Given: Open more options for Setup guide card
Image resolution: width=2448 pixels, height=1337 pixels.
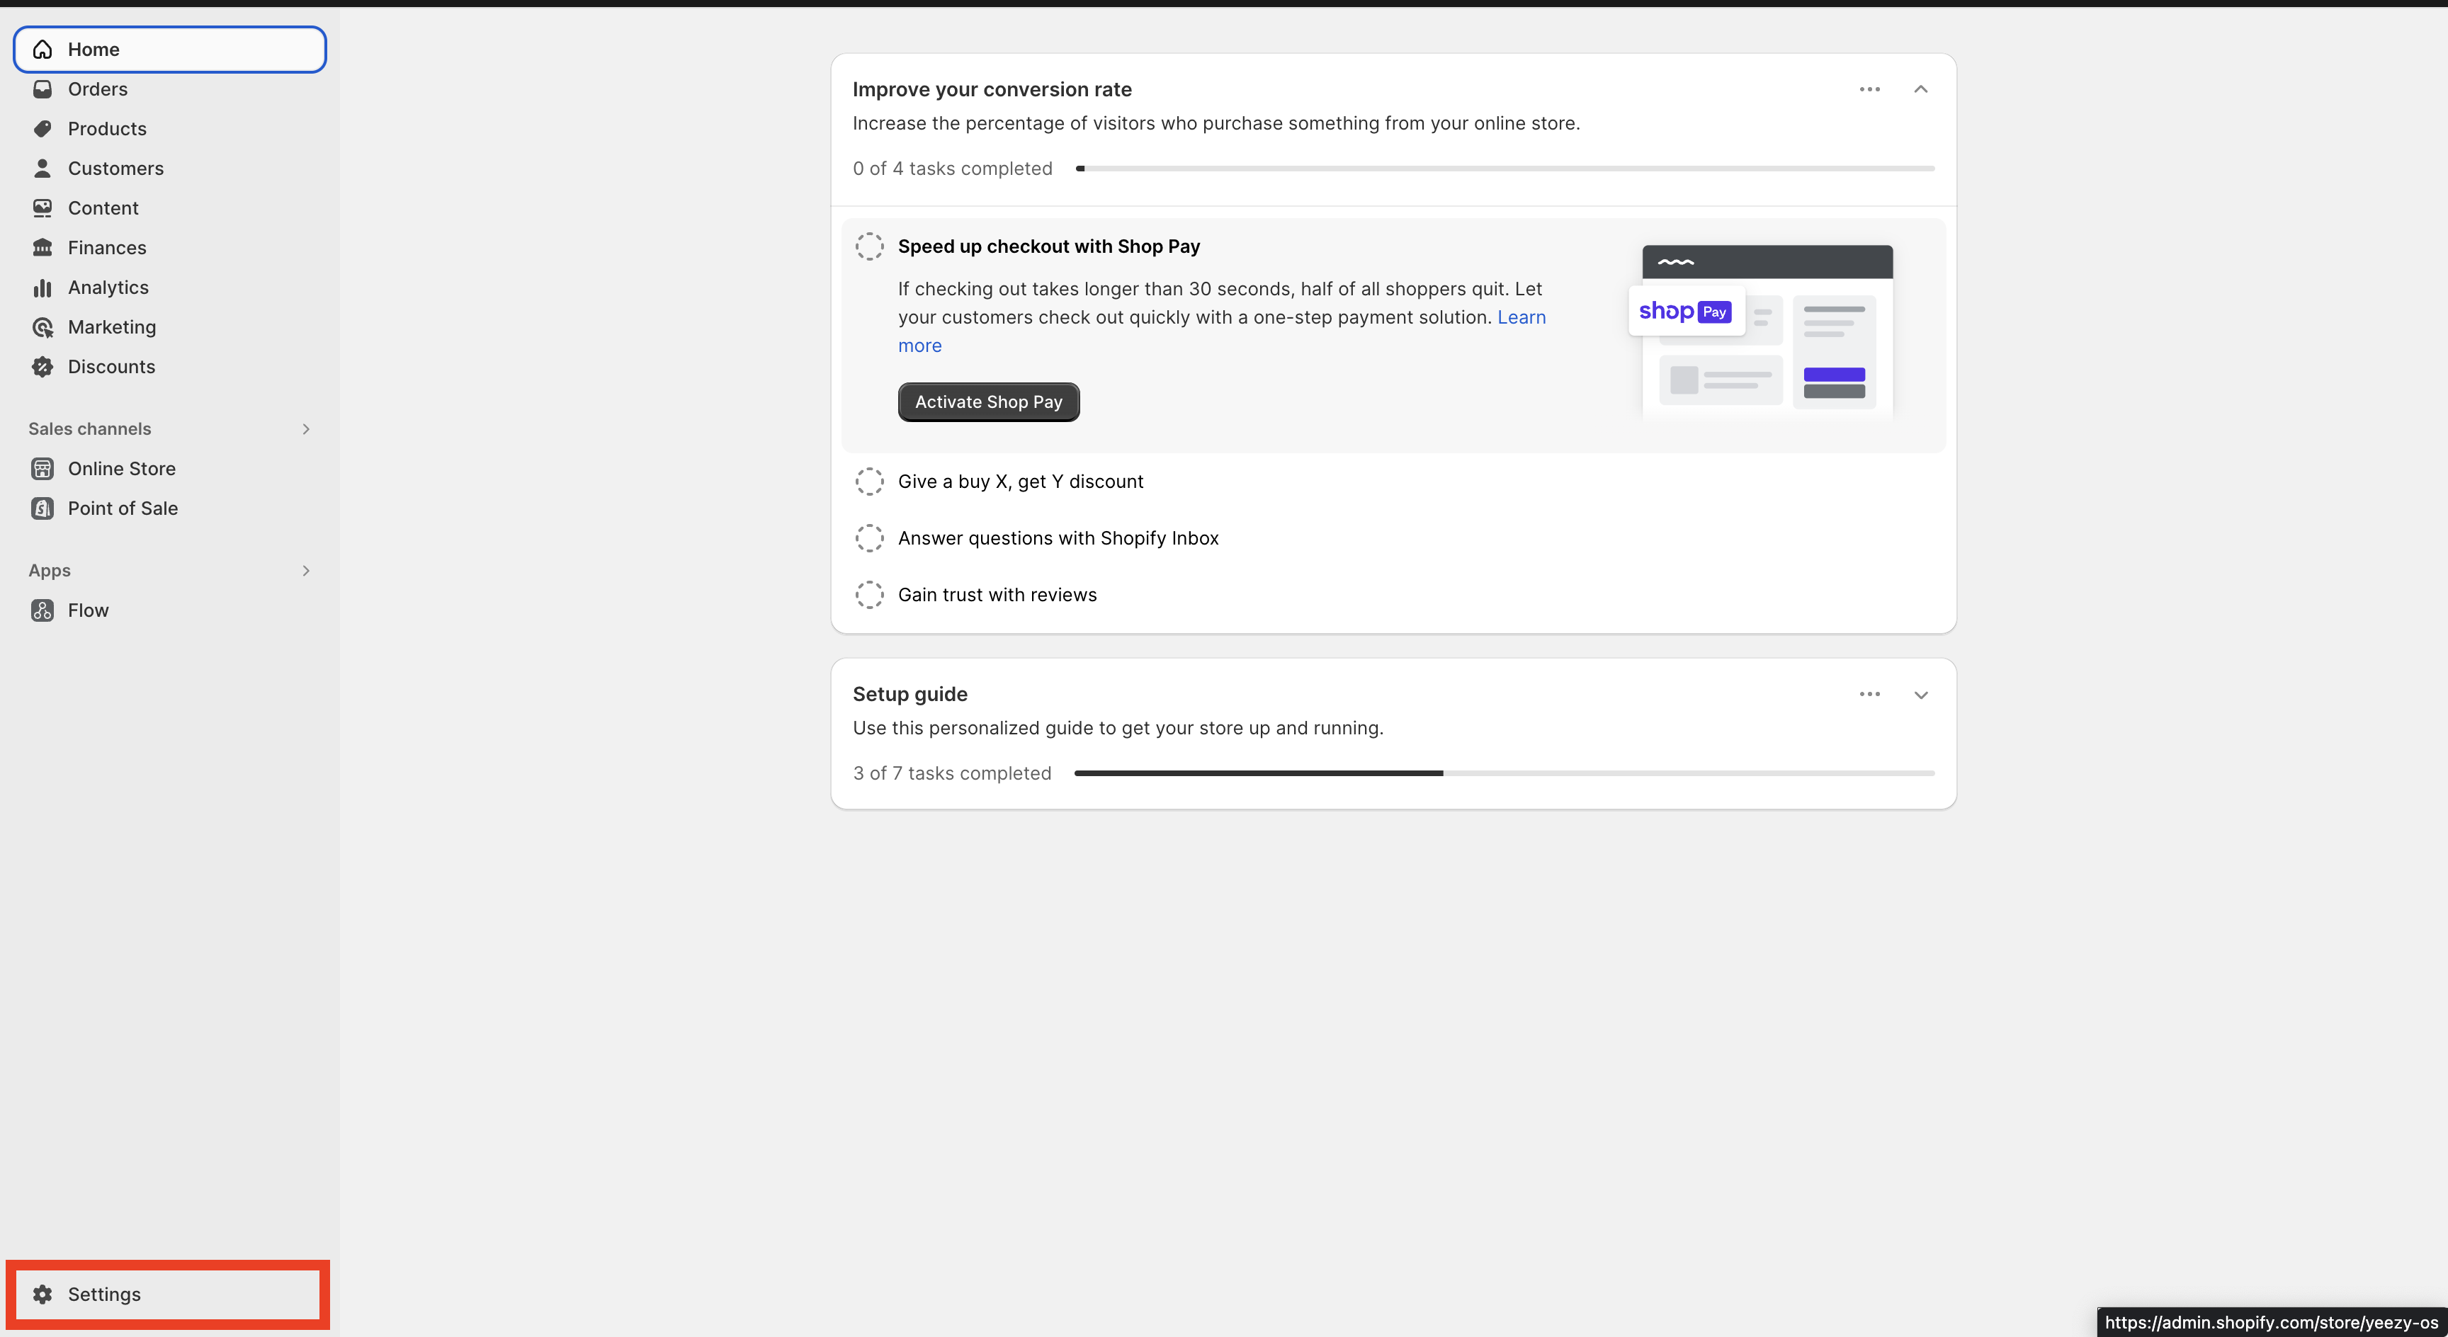Looking at the screenshot, I should (x=1869, y=695).
